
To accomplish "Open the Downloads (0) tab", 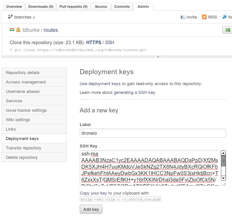I will pyautogui.click(x=41, y=6).
